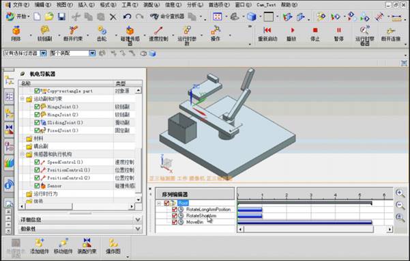Click the Save floppy disk icon
Image resolution: width=410 pixels, height=261 pixels.
coord(61,17)
